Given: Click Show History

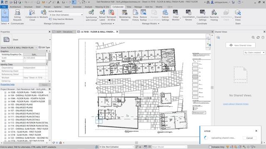Looking at the screenshot, I should click(135, 15).
